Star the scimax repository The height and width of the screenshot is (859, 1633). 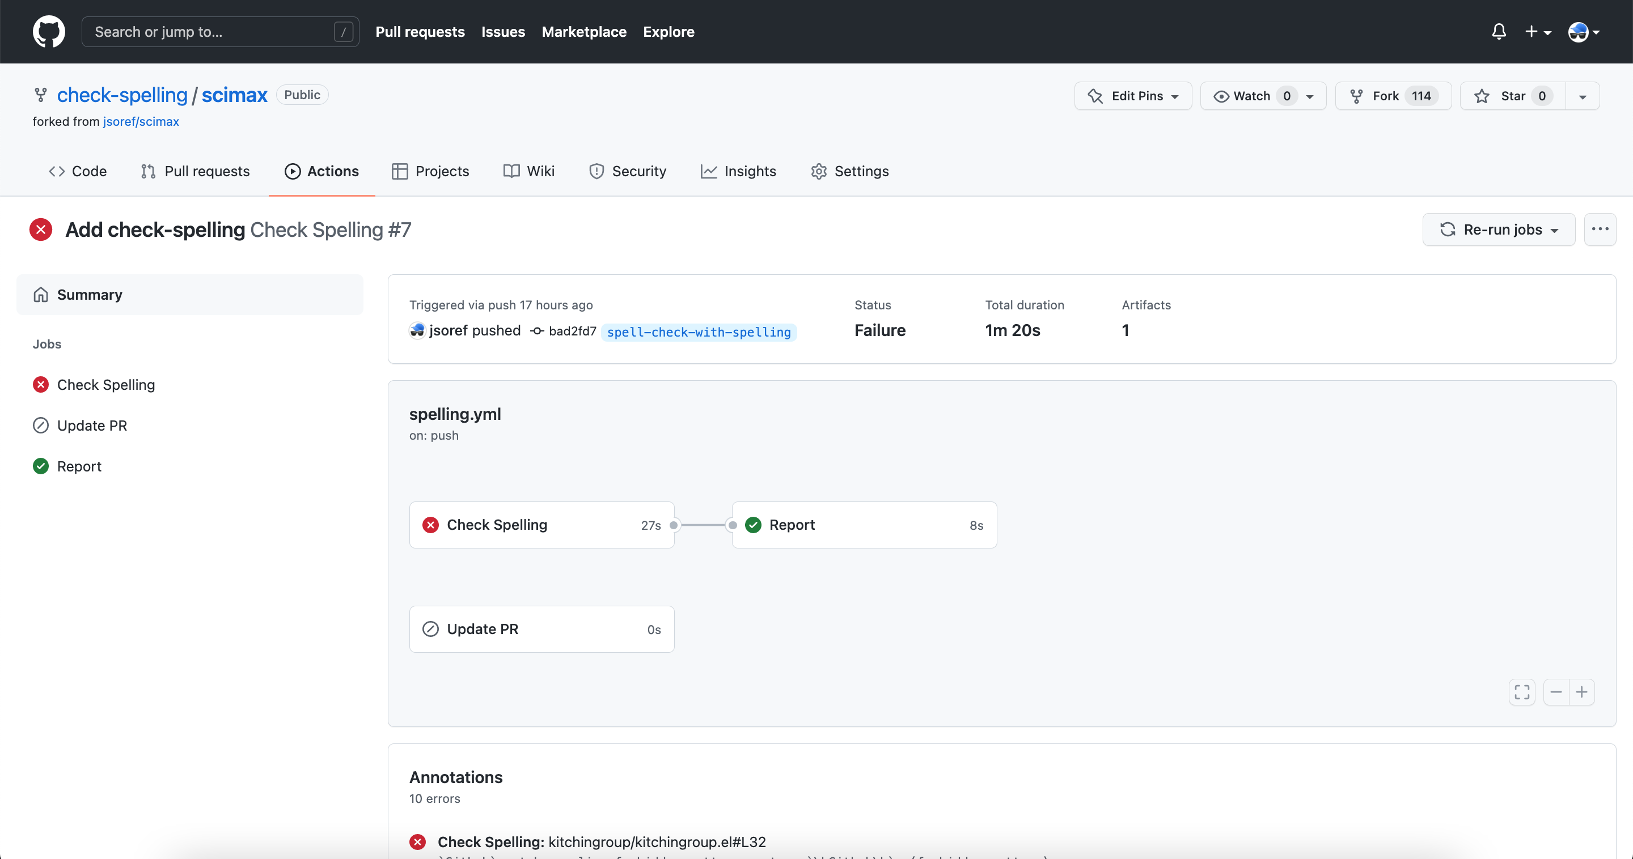[x=1513, y=96]
